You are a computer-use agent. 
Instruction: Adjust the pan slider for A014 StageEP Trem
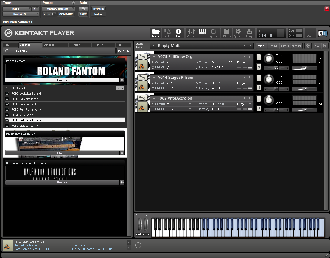coord(276,89)
